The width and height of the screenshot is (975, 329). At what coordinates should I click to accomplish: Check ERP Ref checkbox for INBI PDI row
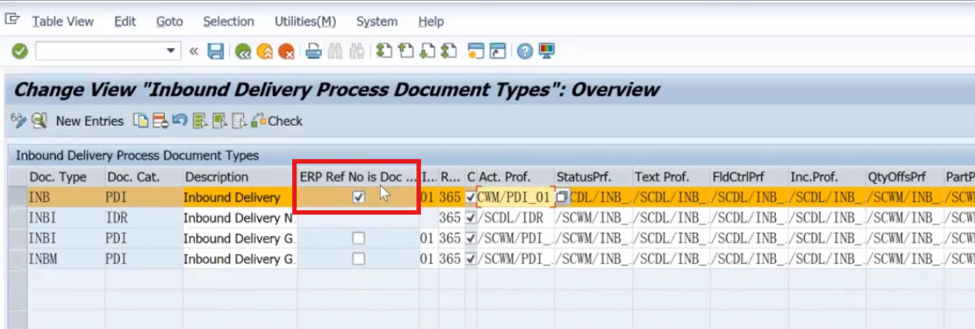359,238
